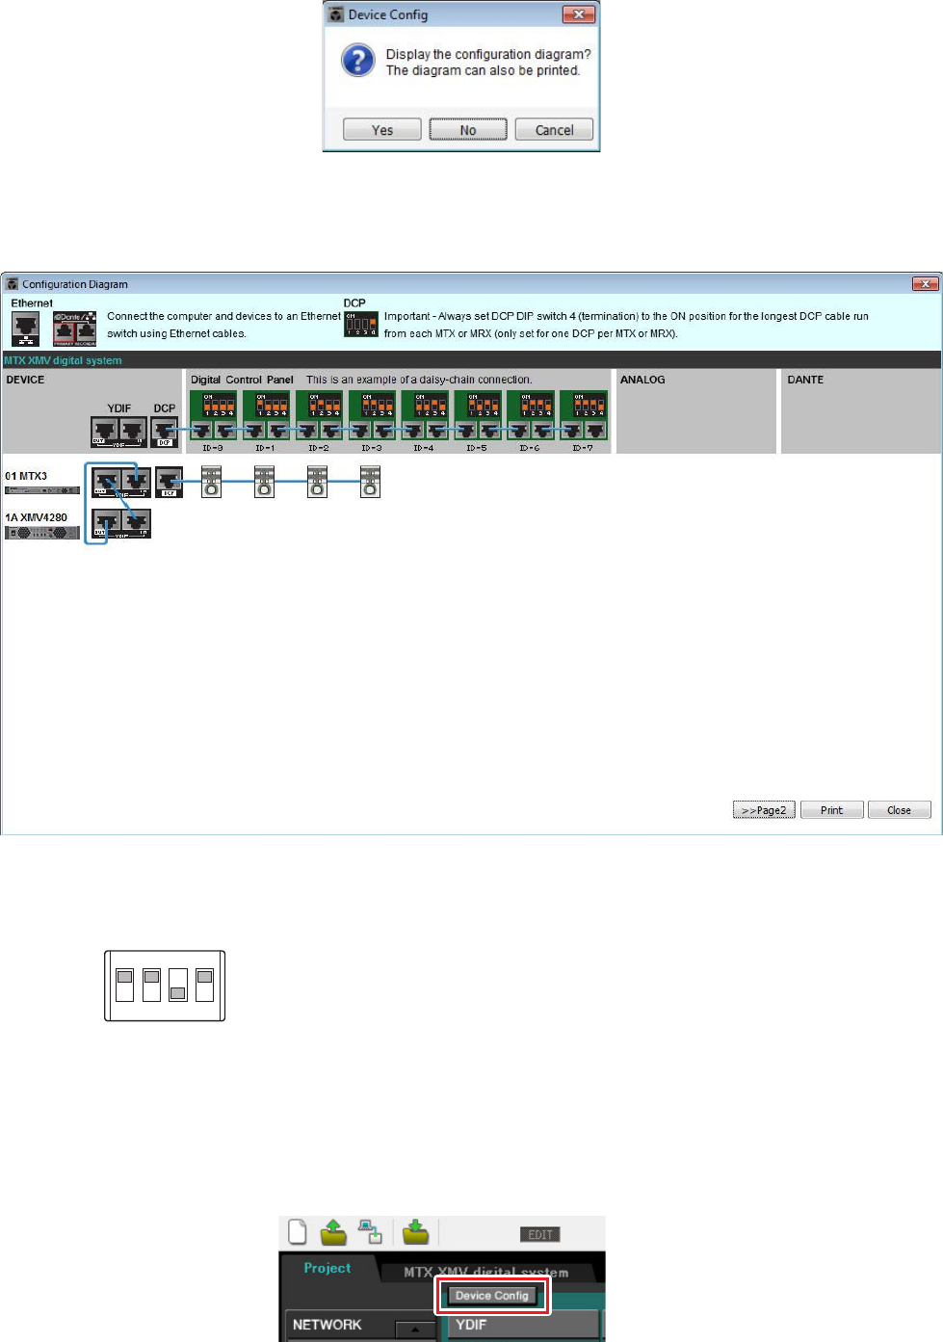Select Digital Control Panel ID-7

[x=584, y=416]
